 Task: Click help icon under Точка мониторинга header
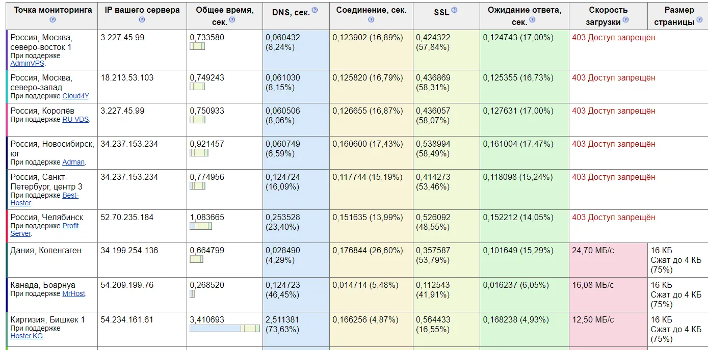53,20
